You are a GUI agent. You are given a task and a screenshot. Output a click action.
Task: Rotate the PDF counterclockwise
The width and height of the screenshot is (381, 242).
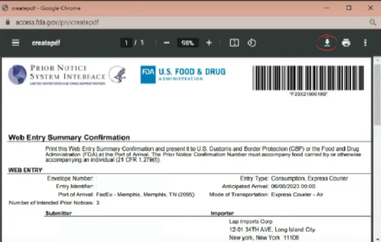252,43
